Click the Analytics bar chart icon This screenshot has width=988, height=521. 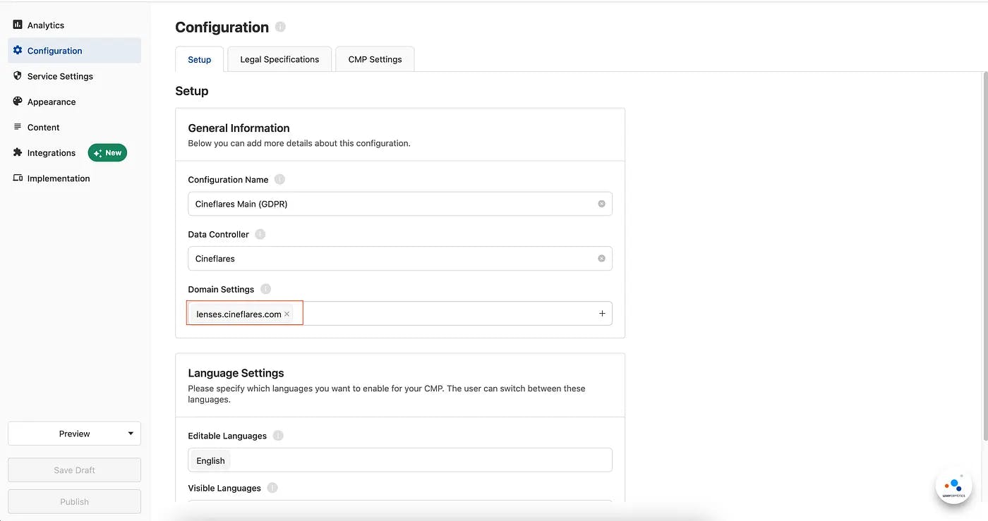pos(18,25)
